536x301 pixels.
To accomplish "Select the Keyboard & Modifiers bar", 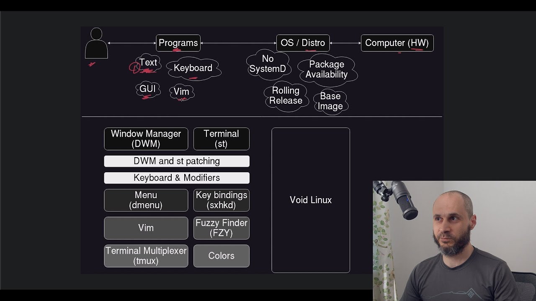I will [x=177, y=178].
